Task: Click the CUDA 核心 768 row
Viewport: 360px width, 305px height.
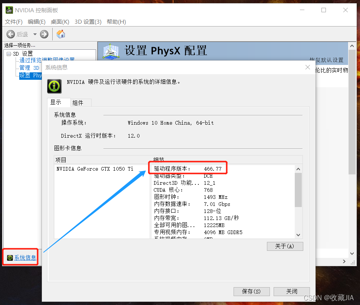Action: 183,190
